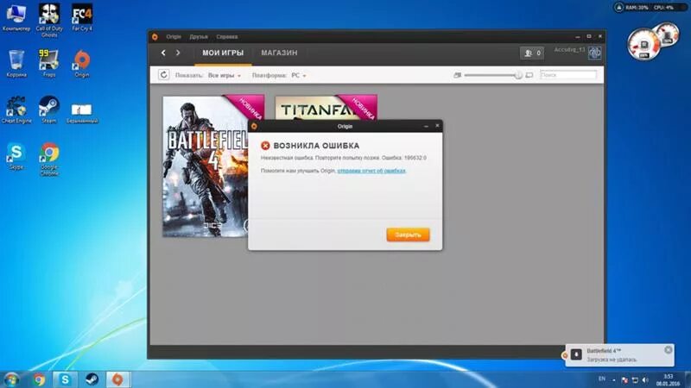Open Steam desktop shortcut
This screenshot has height=388, width=691.
[x=49, y=110]
